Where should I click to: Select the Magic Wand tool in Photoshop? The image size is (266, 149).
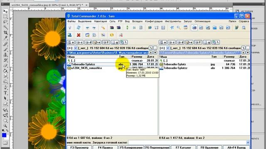pyautogui.click(x=5, y=27)
